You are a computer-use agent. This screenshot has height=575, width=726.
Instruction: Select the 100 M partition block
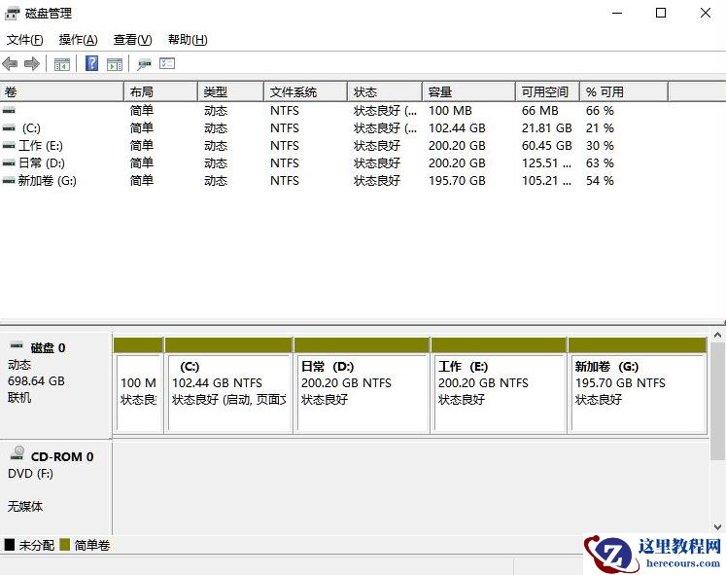(x=138, y=385)
